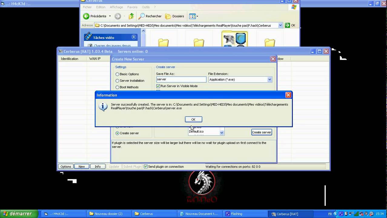Screen dimensions: 387x218
Task: Click the system tray clock 15:34
Action: [379, 214]
